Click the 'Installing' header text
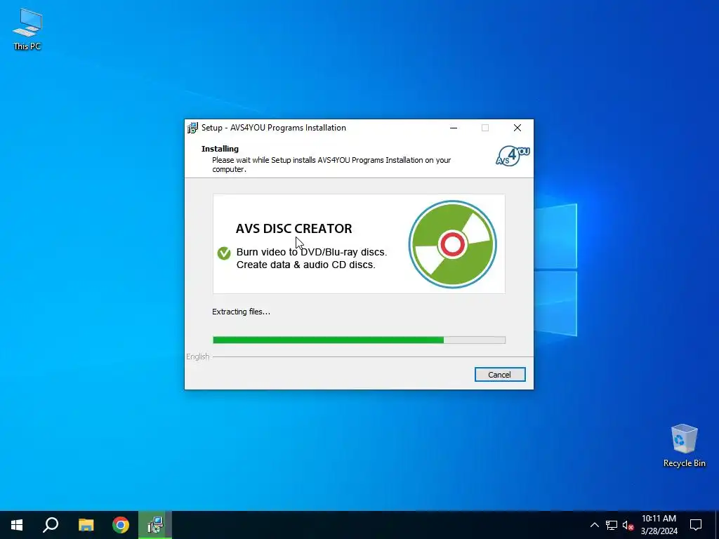Image resolution: width=719 pixels, height=539 pixels. tap(220, 149)
